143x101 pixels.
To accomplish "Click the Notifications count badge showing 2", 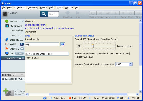I will coord(22,44).
